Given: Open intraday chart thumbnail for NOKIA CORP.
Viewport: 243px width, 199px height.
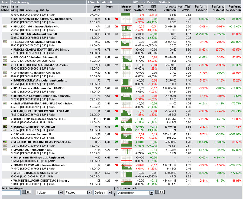Looking at the screenshot, I should (126, 120).
